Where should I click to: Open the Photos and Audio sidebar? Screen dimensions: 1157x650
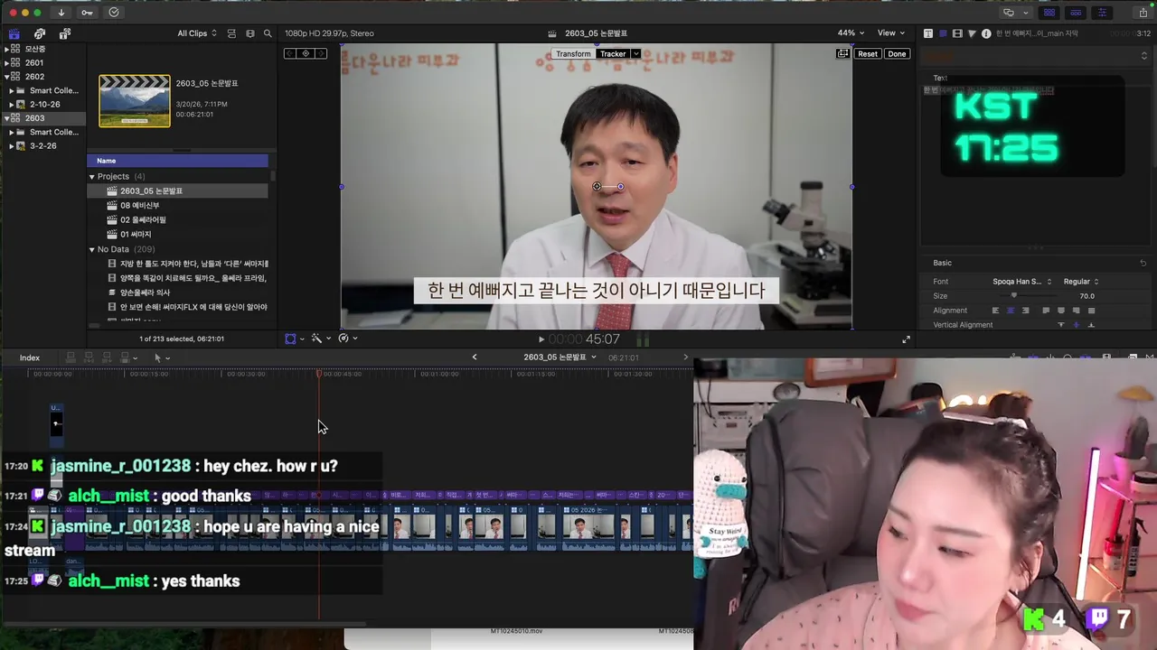(40, 33)
